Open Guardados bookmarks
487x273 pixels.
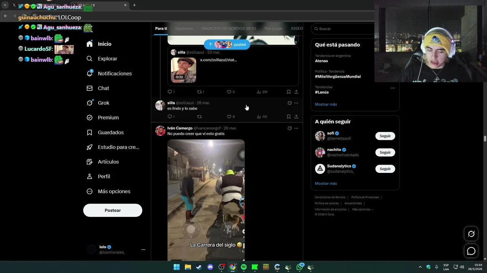[x=105, y=132]
